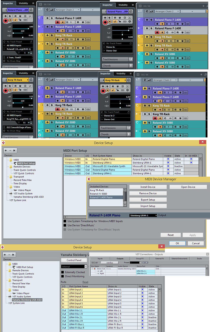Click lanes icon on highlighted Korg track 3
Screen dimensions: 210x332
88,109
